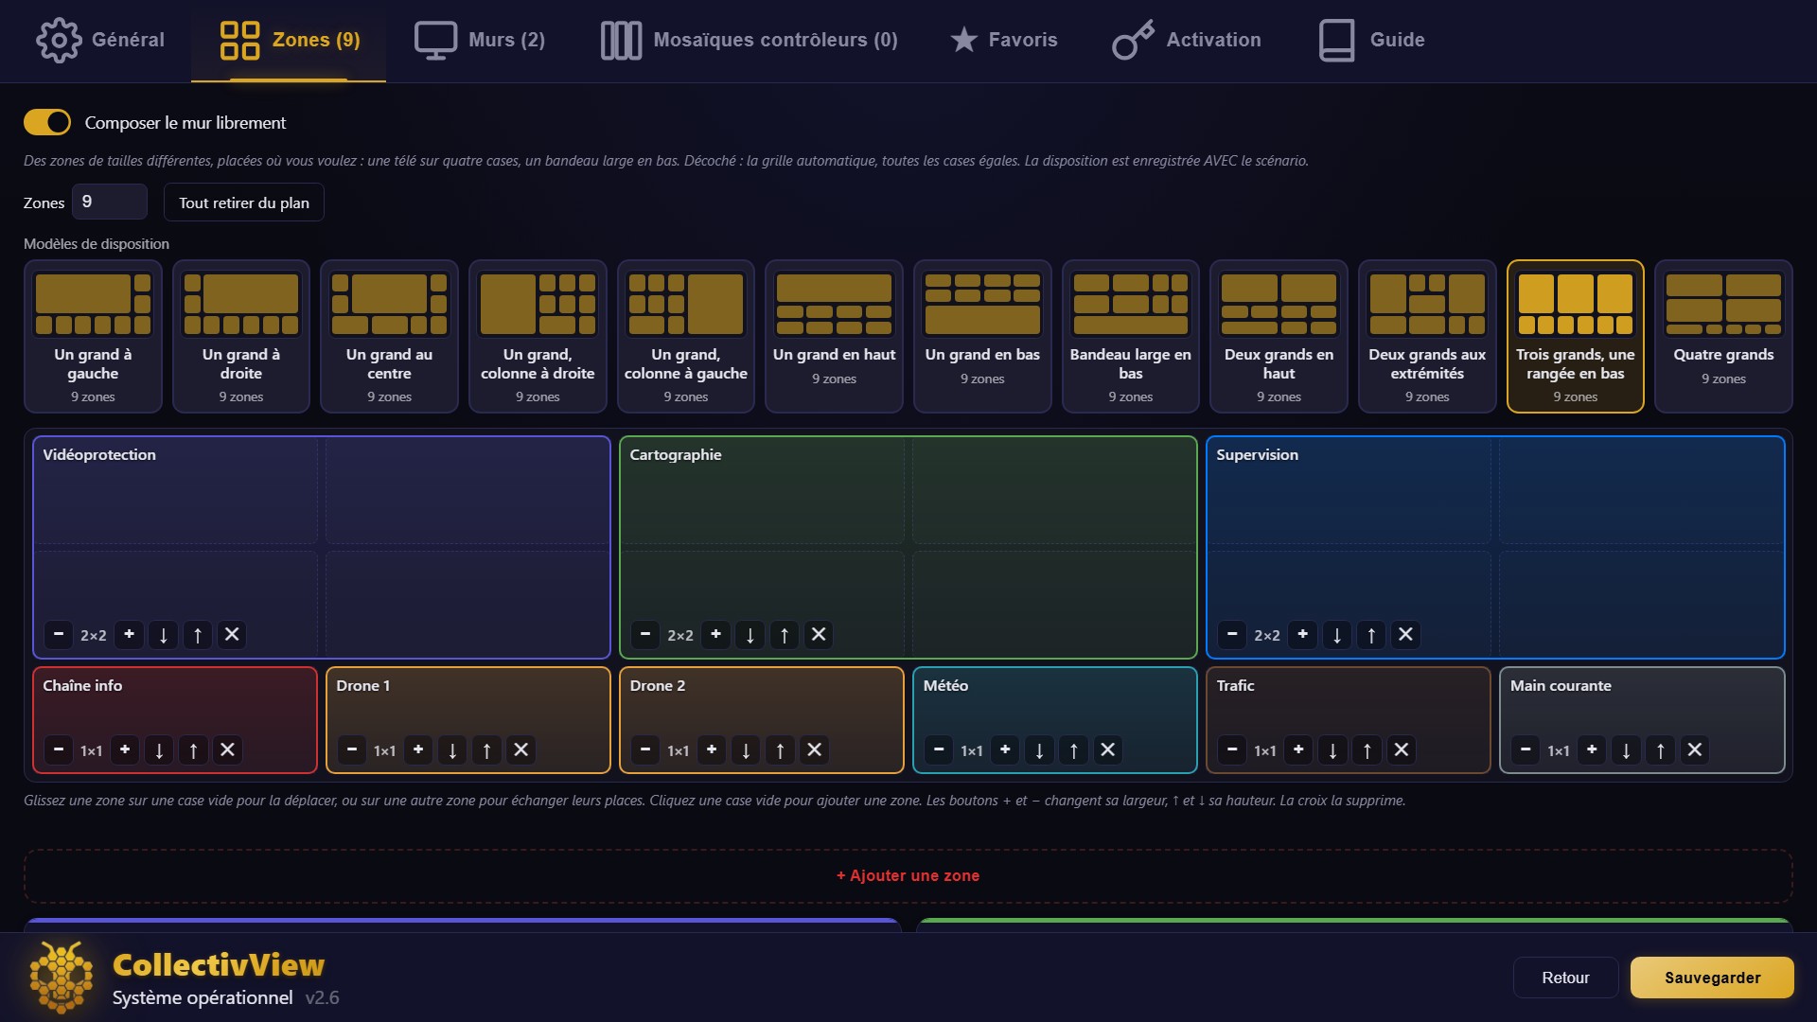Click the up arrow on the Vidéoprotection zone
Image resolution: width=1817 pixels, height=1022 pixels.
click(x=198, y=634)
